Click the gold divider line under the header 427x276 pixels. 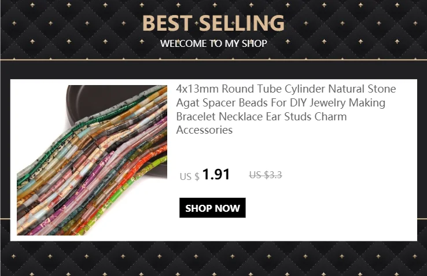[x=213, y=60]
